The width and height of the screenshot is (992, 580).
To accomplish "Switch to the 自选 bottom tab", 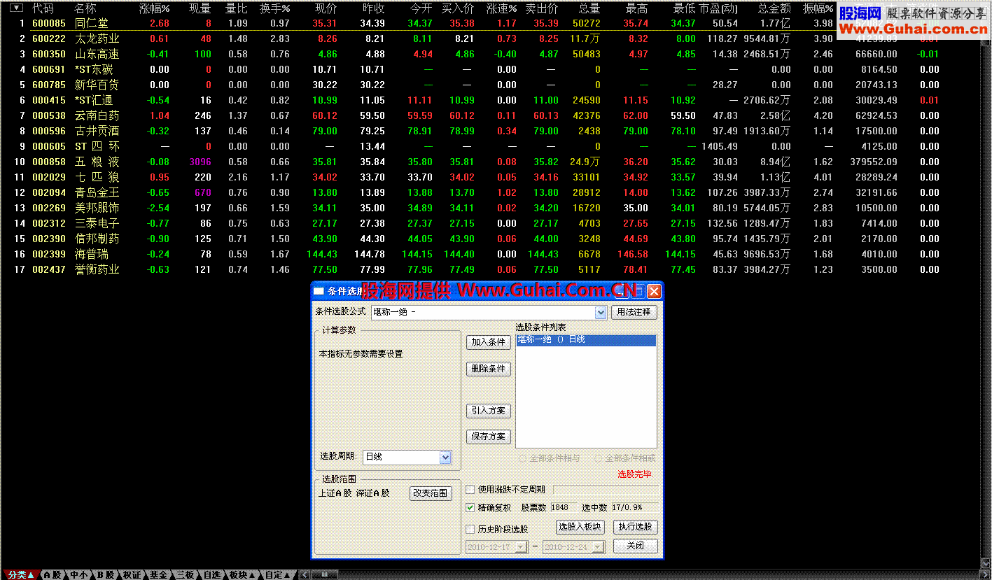I will click(211, 574).
